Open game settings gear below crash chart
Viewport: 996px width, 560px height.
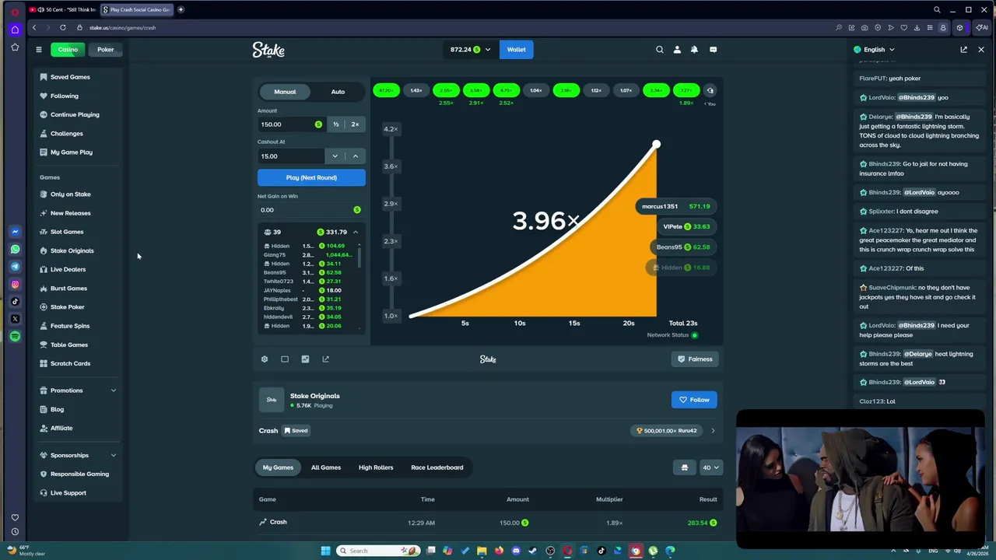[x=265, y=359]
